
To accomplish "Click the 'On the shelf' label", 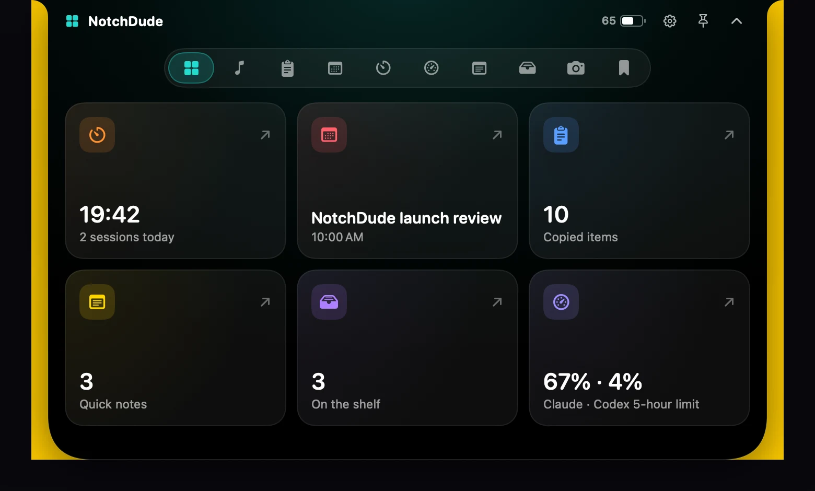I will pos(346,404).
